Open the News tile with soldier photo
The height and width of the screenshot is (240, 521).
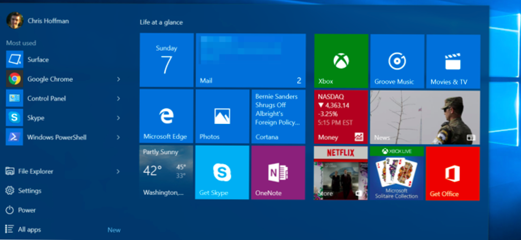(425, 117)
